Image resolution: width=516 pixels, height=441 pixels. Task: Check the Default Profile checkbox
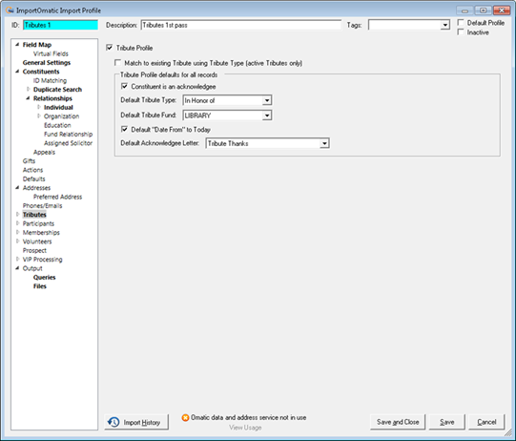point(461,22)
